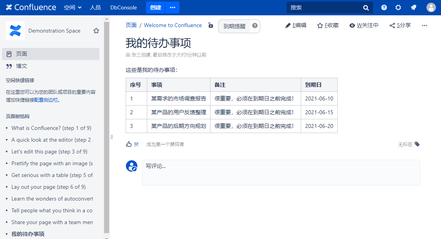Image resolution: width=441 pixels, height=239 pixels.
Task: Open the user profile avatar menu
Action: (431, 7)
